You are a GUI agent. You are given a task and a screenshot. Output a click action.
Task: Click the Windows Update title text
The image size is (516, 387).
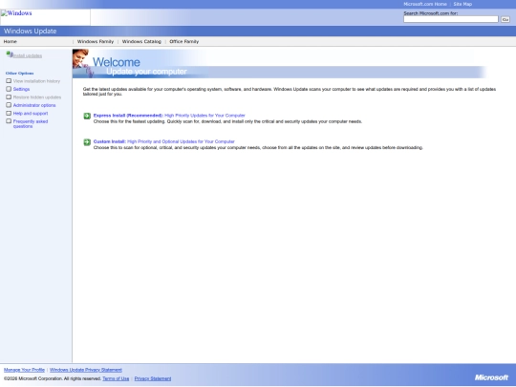[x=31, y=31]
